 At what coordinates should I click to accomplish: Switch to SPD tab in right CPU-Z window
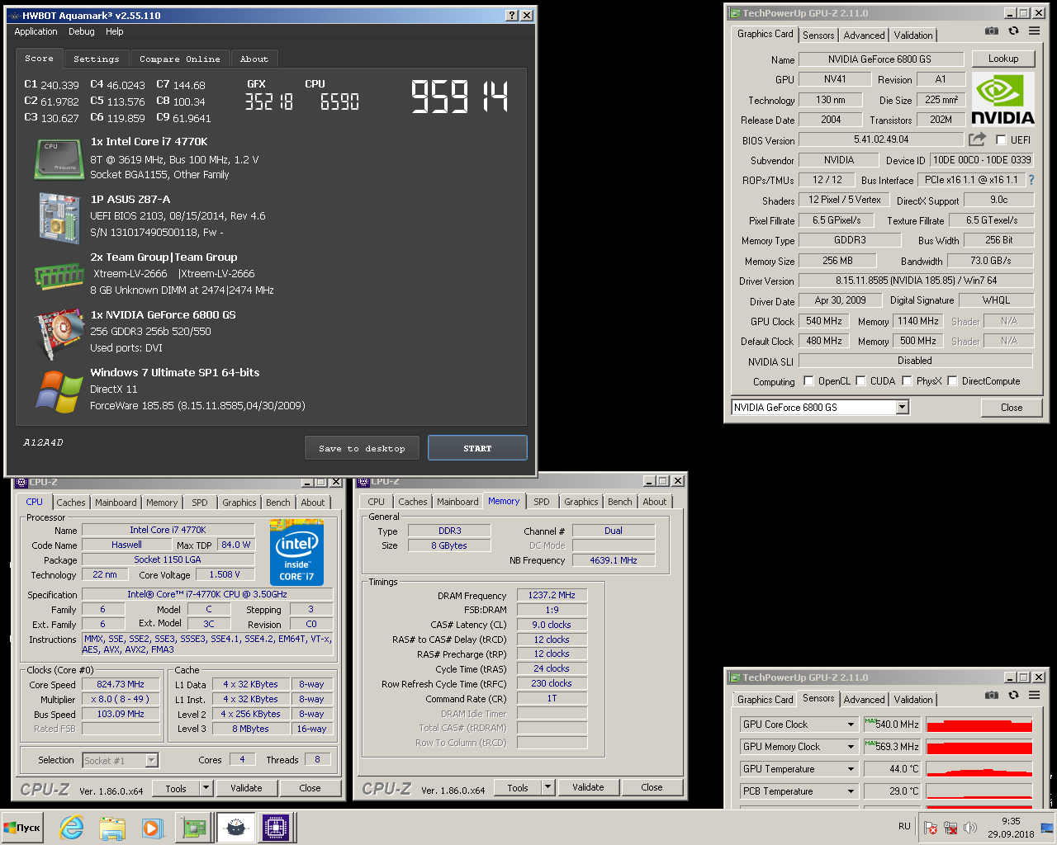[x=541, y=501]
